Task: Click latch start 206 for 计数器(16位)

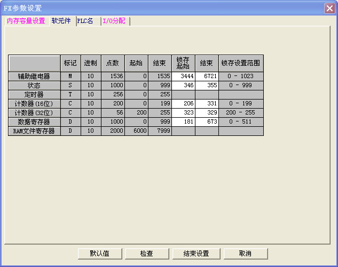Action: pyautogui.click(x=183, y=104)
